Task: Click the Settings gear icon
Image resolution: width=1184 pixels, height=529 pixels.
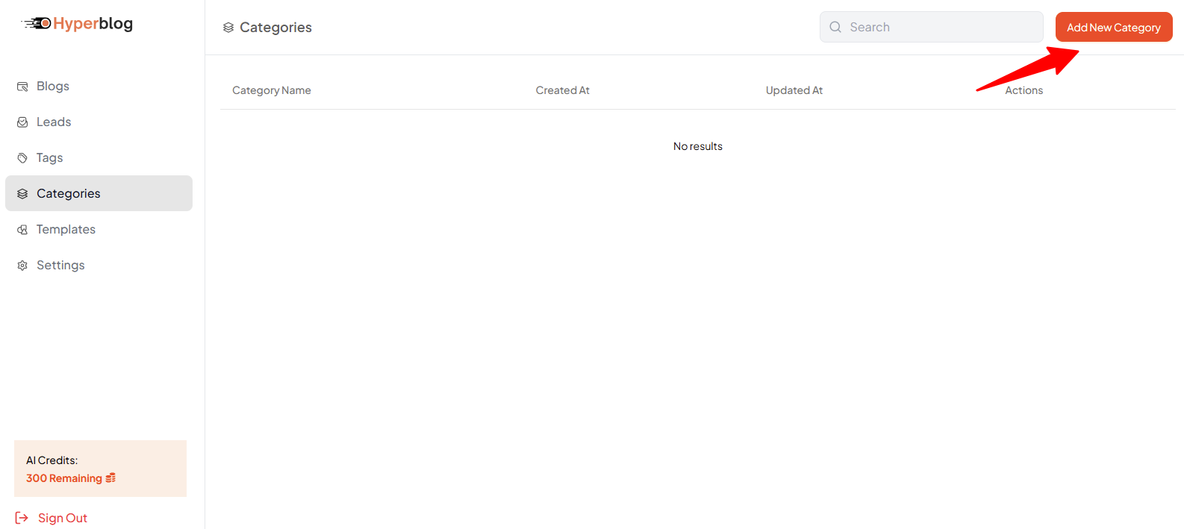Action: 22,266
